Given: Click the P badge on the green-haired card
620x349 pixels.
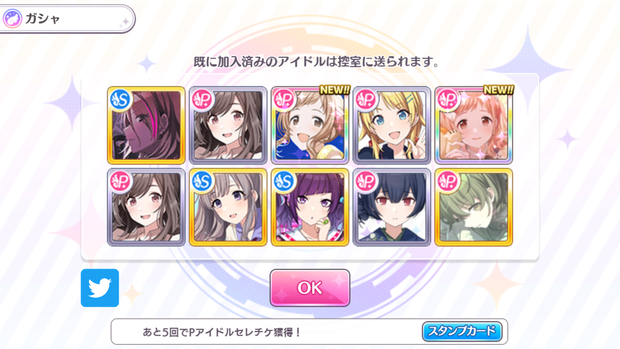Looking at the screenshot, I should (448, 181).
